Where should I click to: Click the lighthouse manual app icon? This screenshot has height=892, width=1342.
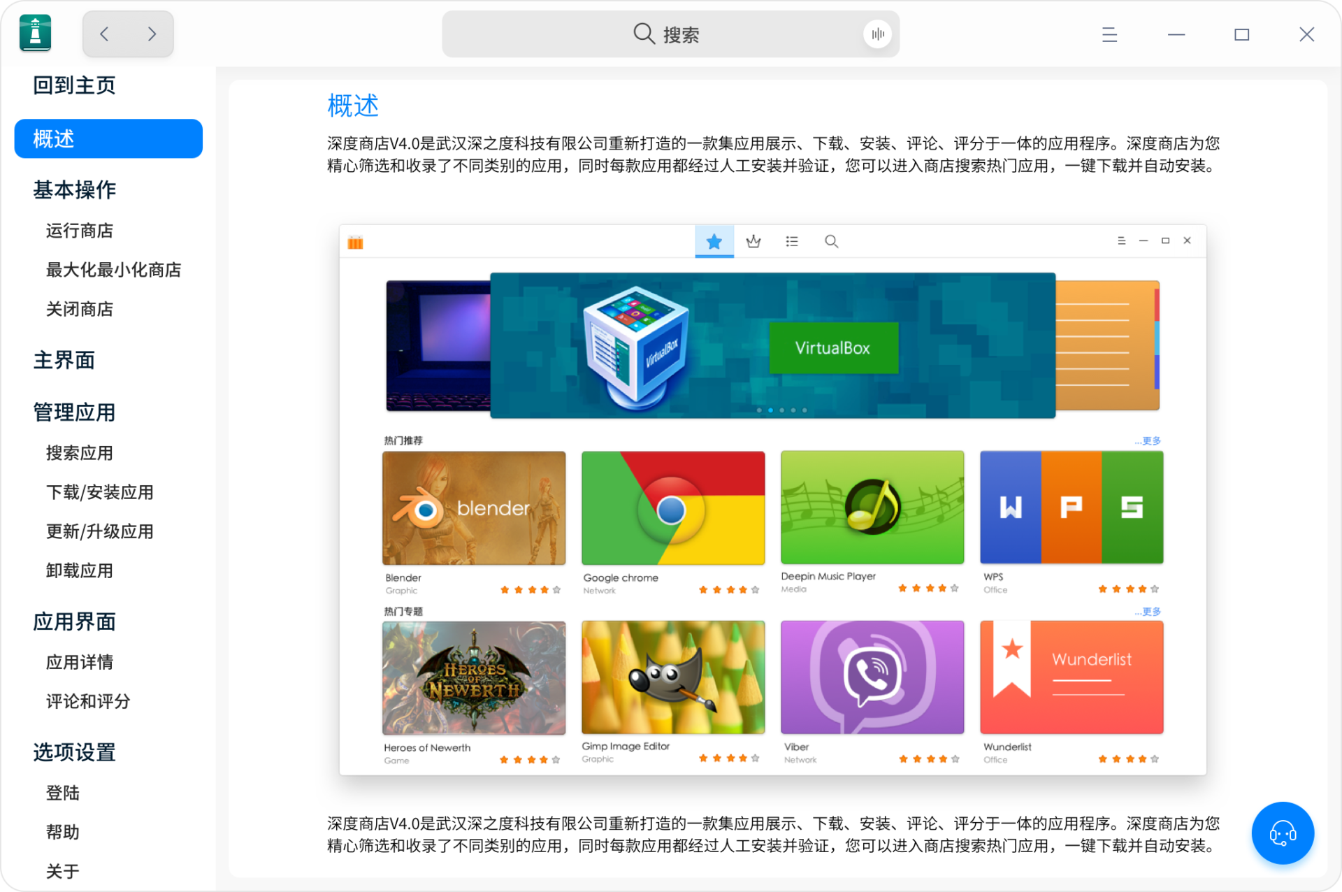pyautogui.click(x=35, y=34)
